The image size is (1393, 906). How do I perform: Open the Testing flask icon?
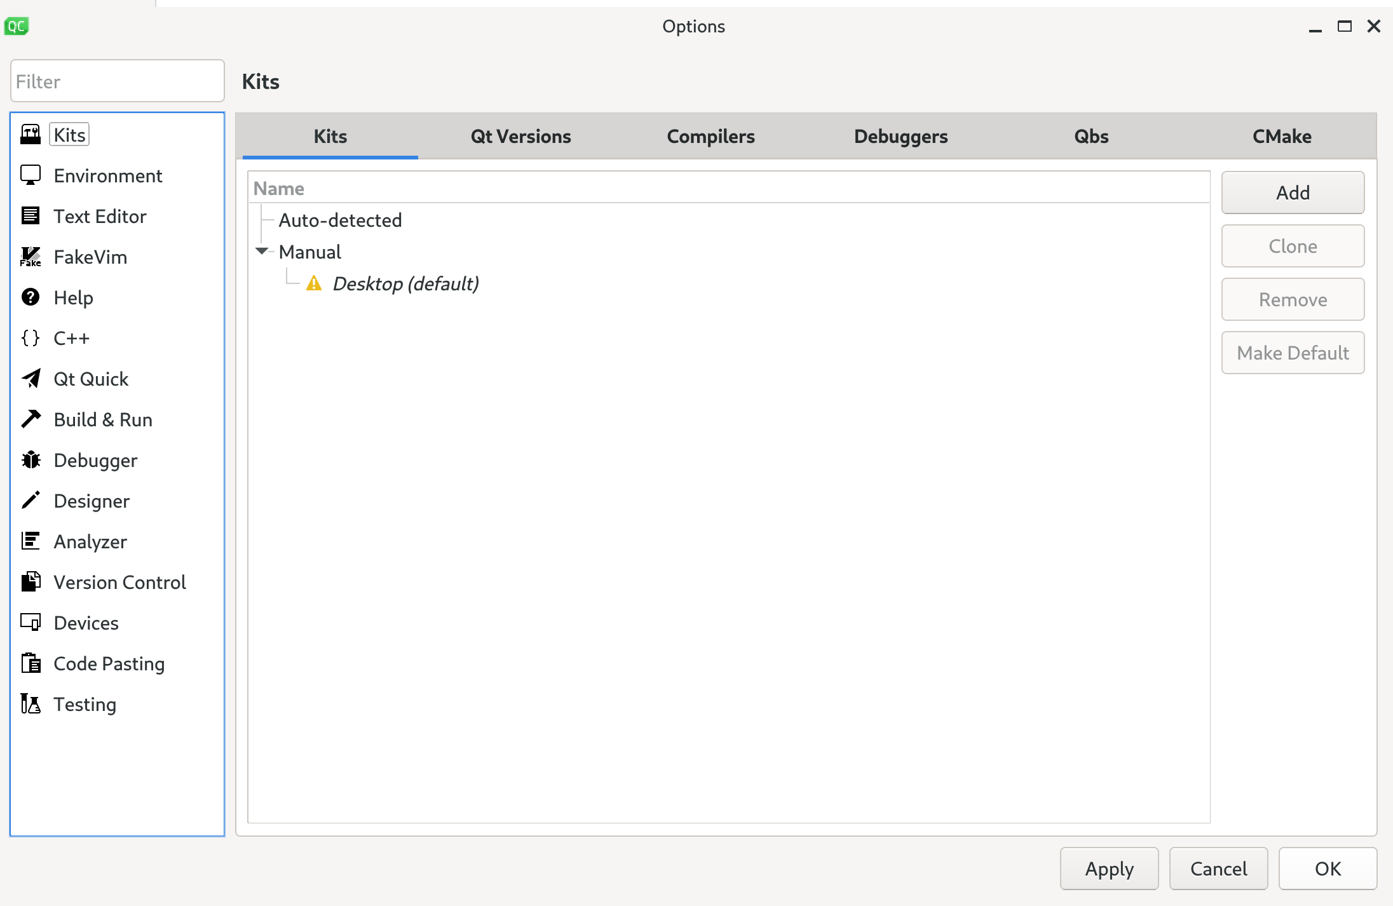[31, 704]
